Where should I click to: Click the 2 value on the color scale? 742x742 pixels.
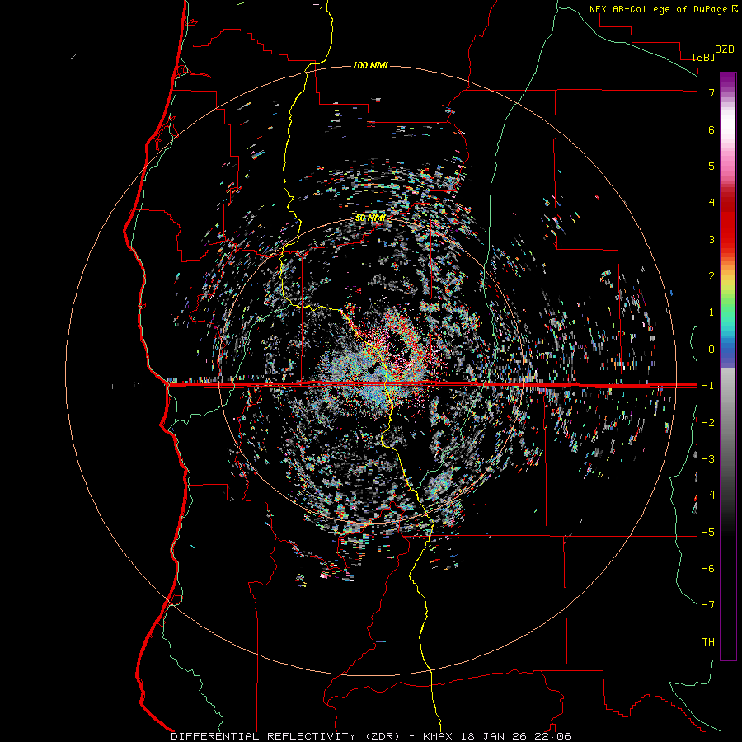click(711, 276)
